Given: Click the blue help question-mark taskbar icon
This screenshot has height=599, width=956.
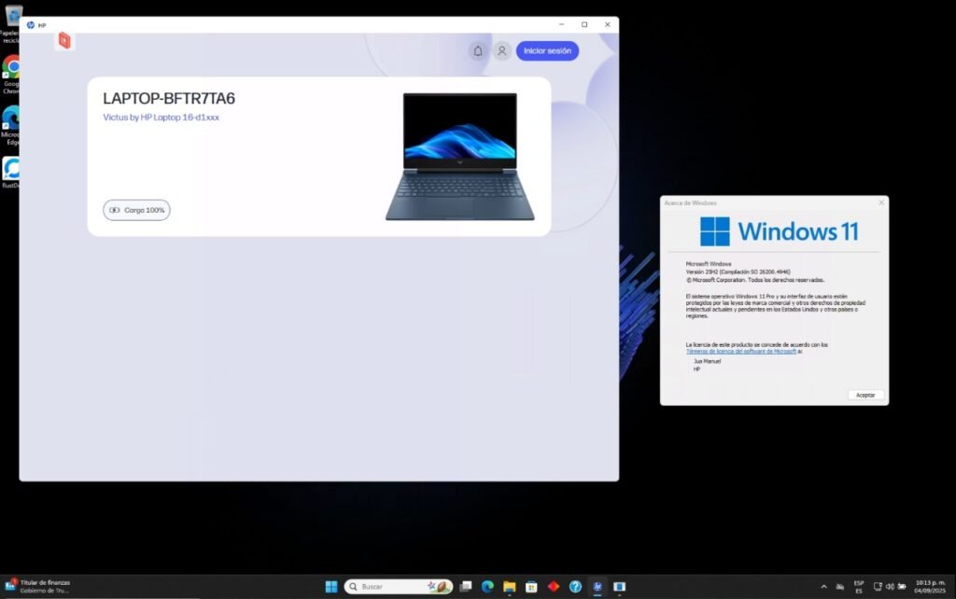Looking at the screenshot, I should coord(576,587).
